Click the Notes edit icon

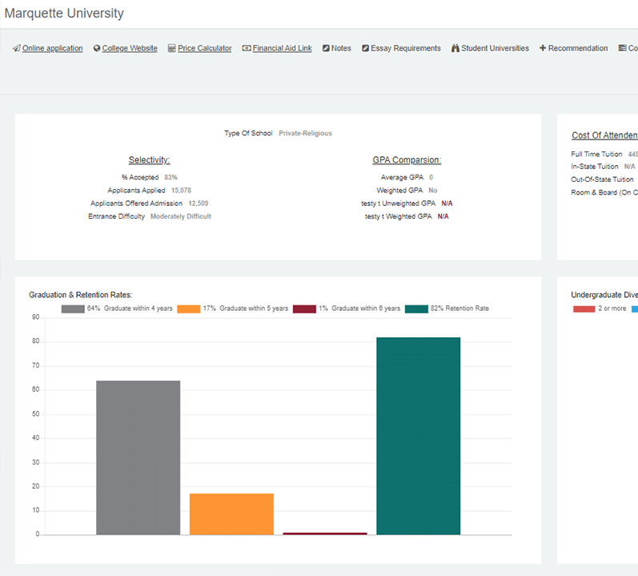pyautogui.click(x=326, y=48)
